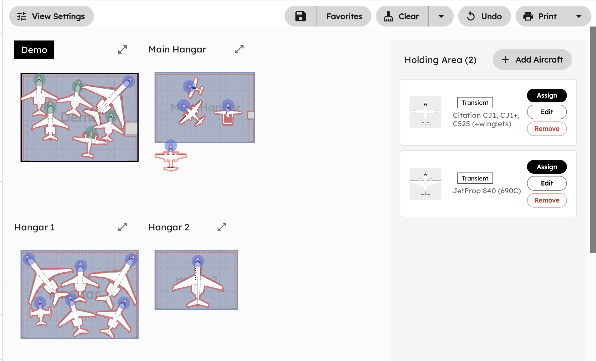The width and height of the screenshot is (596, 361).
Task: Expand Hangar 2 with its arrow icon
Action: 222,227
